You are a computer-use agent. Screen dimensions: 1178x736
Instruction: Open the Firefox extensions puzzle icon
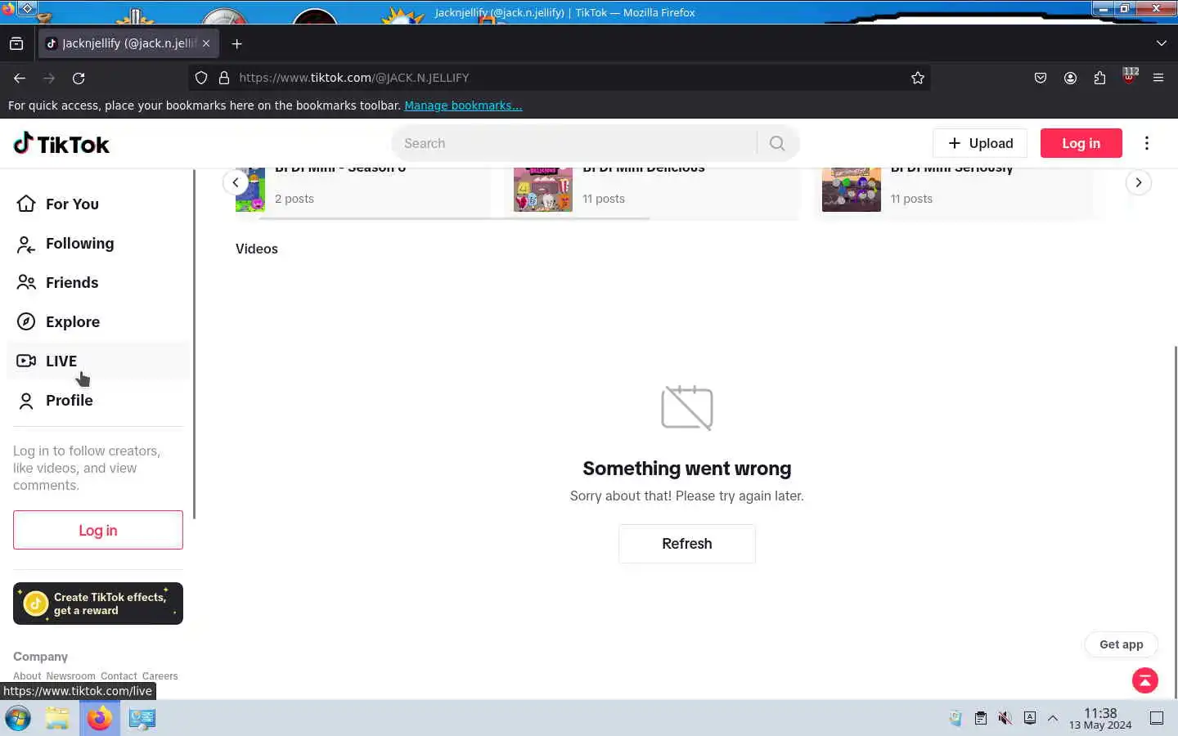click(x=1099, y=78)
